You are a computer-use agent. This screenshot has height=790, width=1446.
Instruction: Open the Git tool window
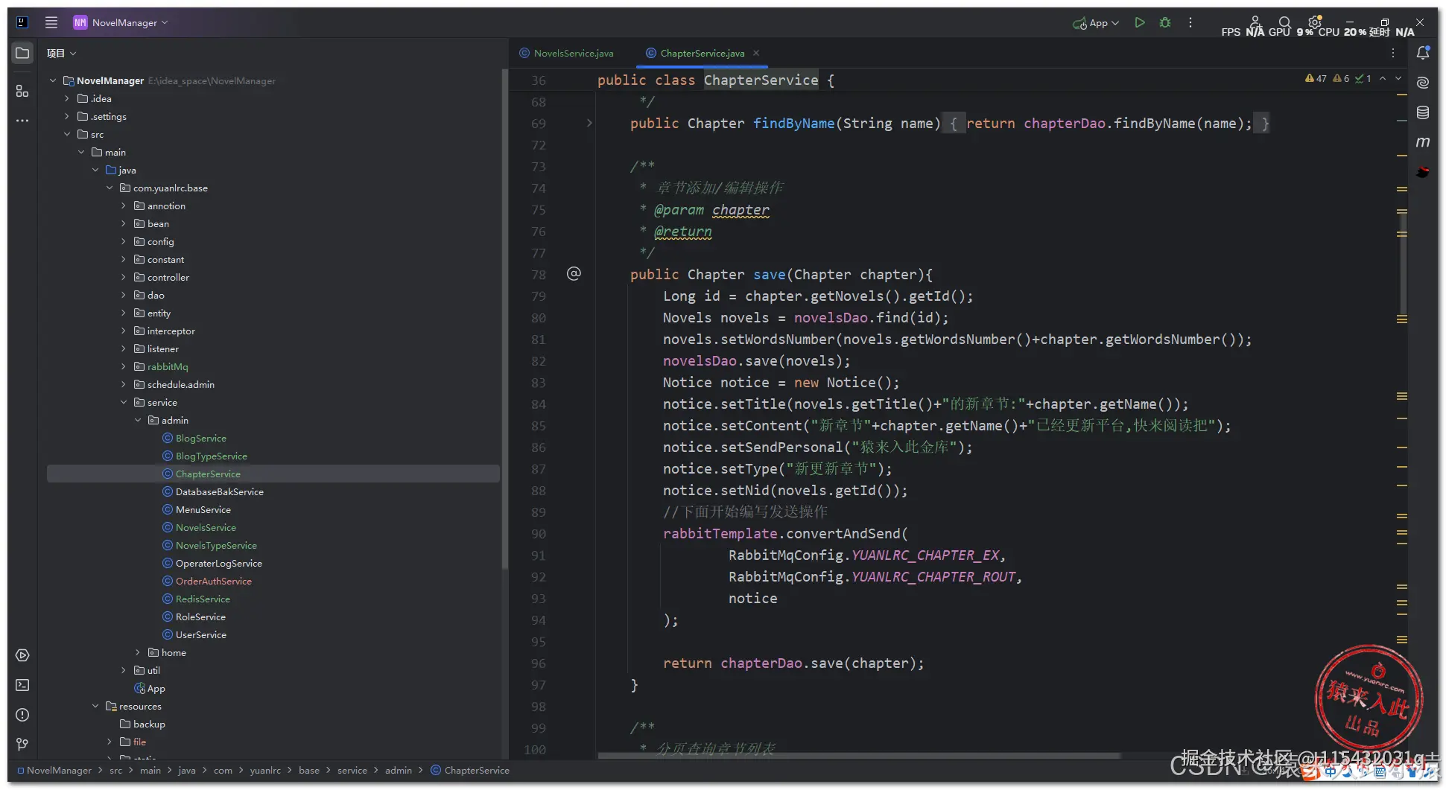tap(22, 745)
